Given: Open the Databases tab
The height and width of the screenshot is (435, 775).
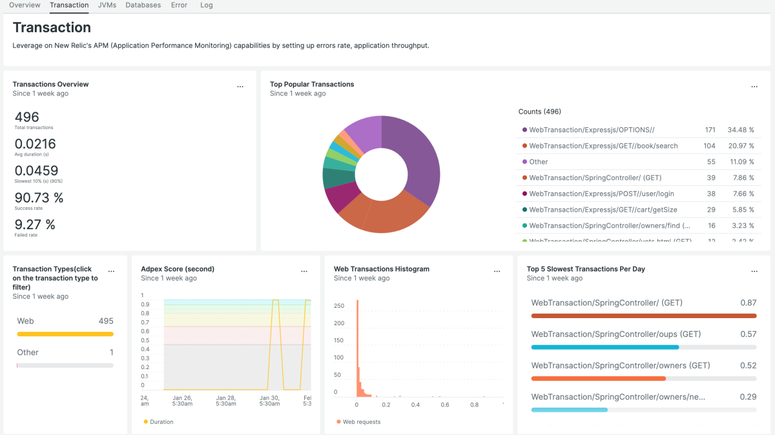Looking at the screenshot, I should coord(143,5).
